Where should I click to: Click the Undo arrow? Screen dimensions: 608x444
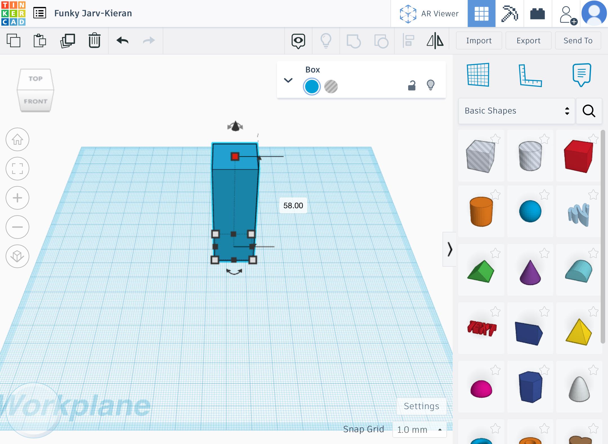point(122,41)
